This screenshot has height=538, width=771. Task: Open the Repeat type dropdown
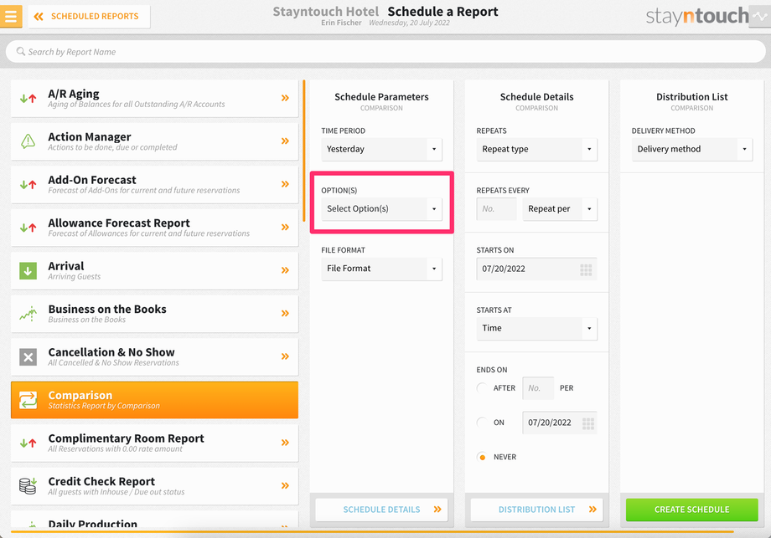click(x=536, y=149)
